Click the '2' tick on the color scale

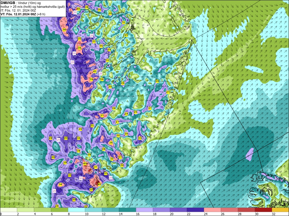click(x=18, y=214)
